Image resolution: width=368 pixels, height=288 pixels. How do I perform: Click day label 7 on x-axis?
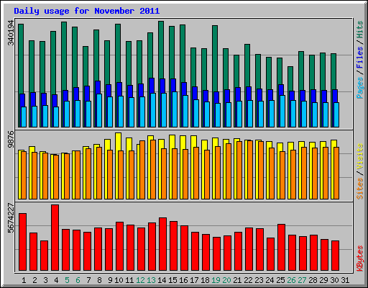tap(88, 280)
